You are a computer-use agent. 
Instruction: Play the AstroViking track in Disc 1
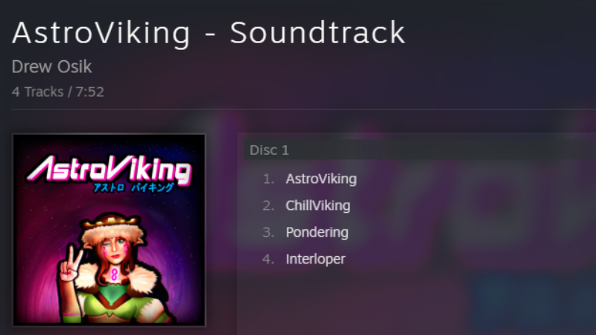pos(321,179)
